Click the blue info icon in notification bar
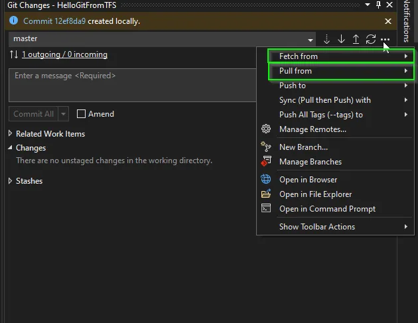The height and width of the screenshot is (323, 418). [13, 21]
